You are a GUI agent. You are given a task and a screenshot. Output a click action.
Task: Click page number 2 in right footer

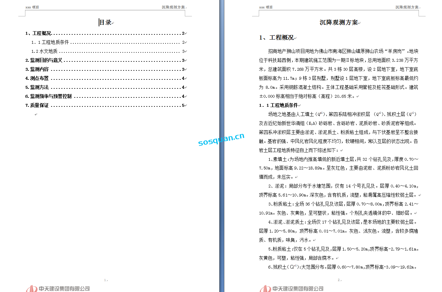coord(339,280)
